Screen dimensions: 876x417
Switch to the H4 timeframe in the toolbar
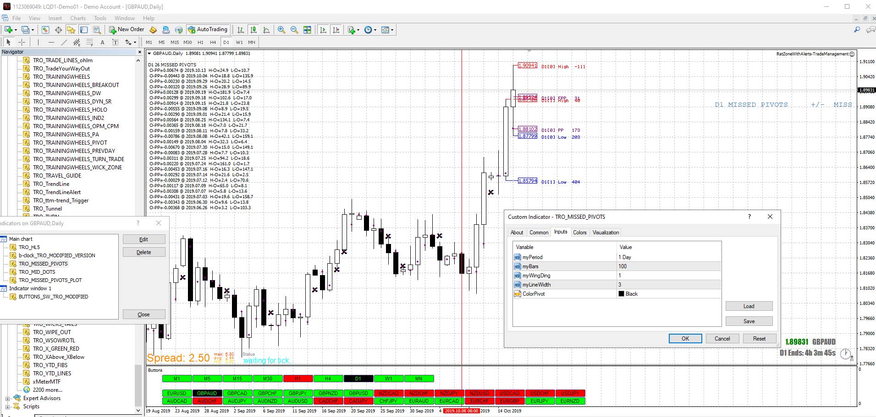[x=213, y=42]
